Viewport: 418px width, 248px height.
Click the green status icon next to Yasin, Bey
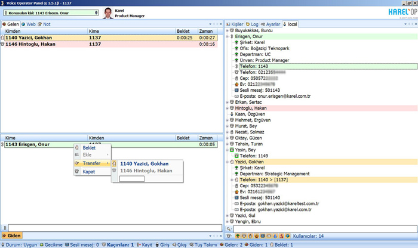232,150
